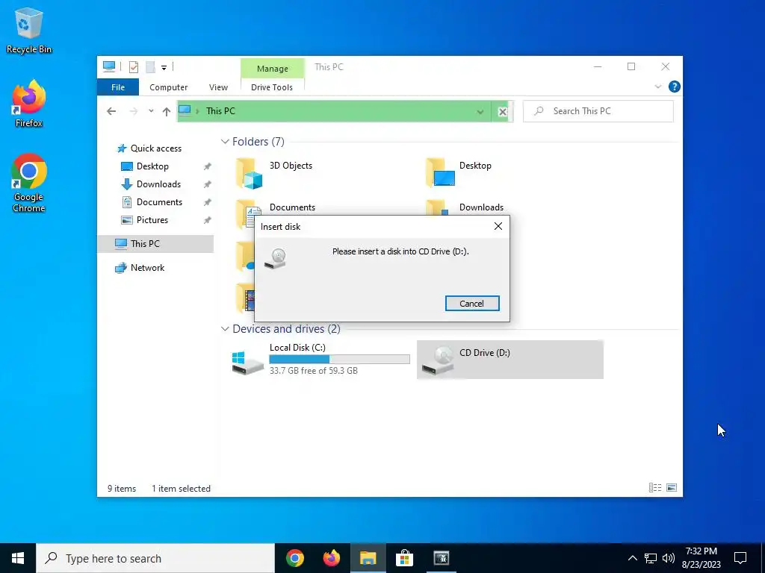
Task: Select the Manage contextual tab
Action: [272, 69]
